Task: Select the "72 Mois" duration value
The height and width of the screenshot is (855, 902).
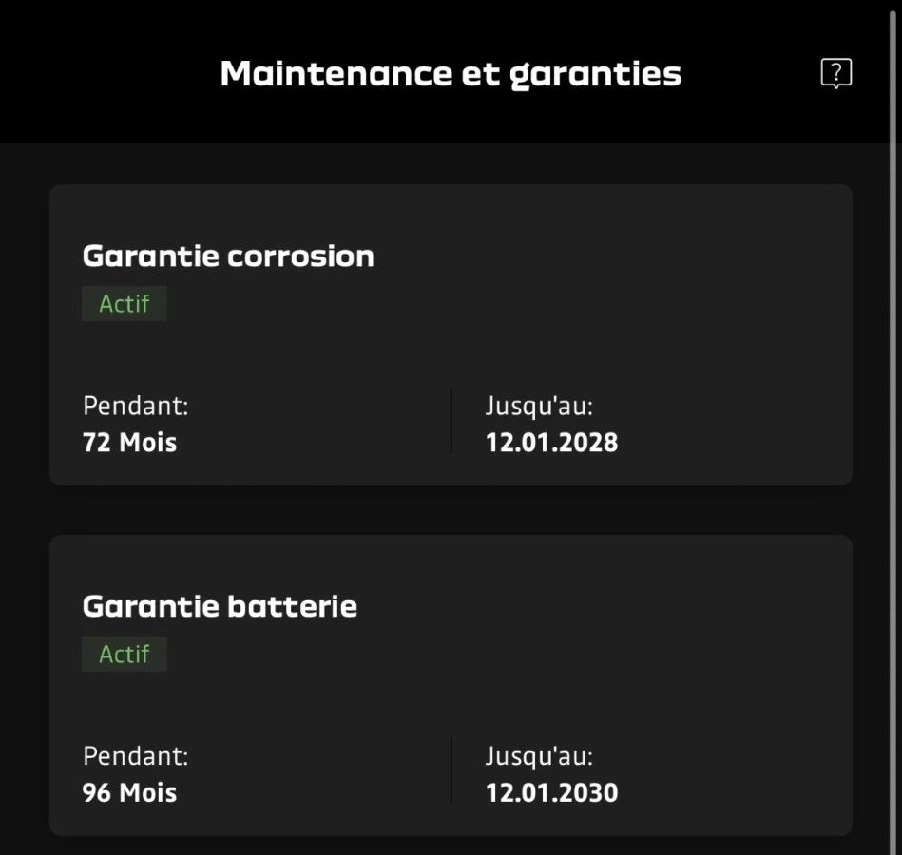Action: click(130, 442)
